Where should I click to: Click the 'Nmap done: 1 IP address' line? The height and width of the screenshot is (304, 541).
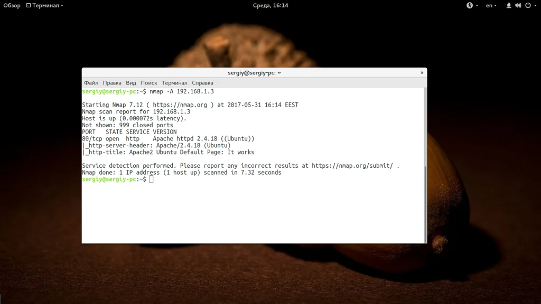point(182,173)
